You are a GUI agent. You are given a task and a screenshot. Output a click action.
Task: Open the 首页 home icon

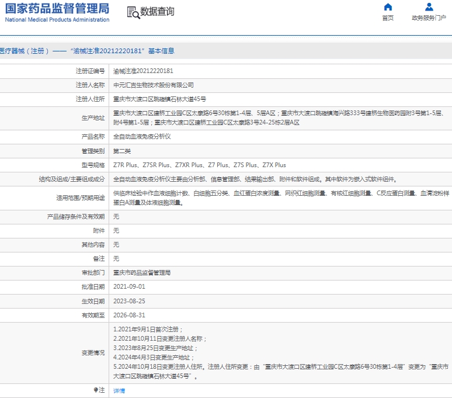point(388,7)
